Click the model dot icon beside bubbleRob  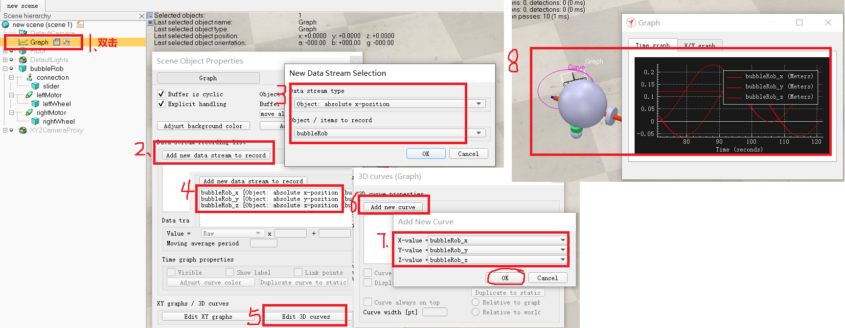coord(11,68)
